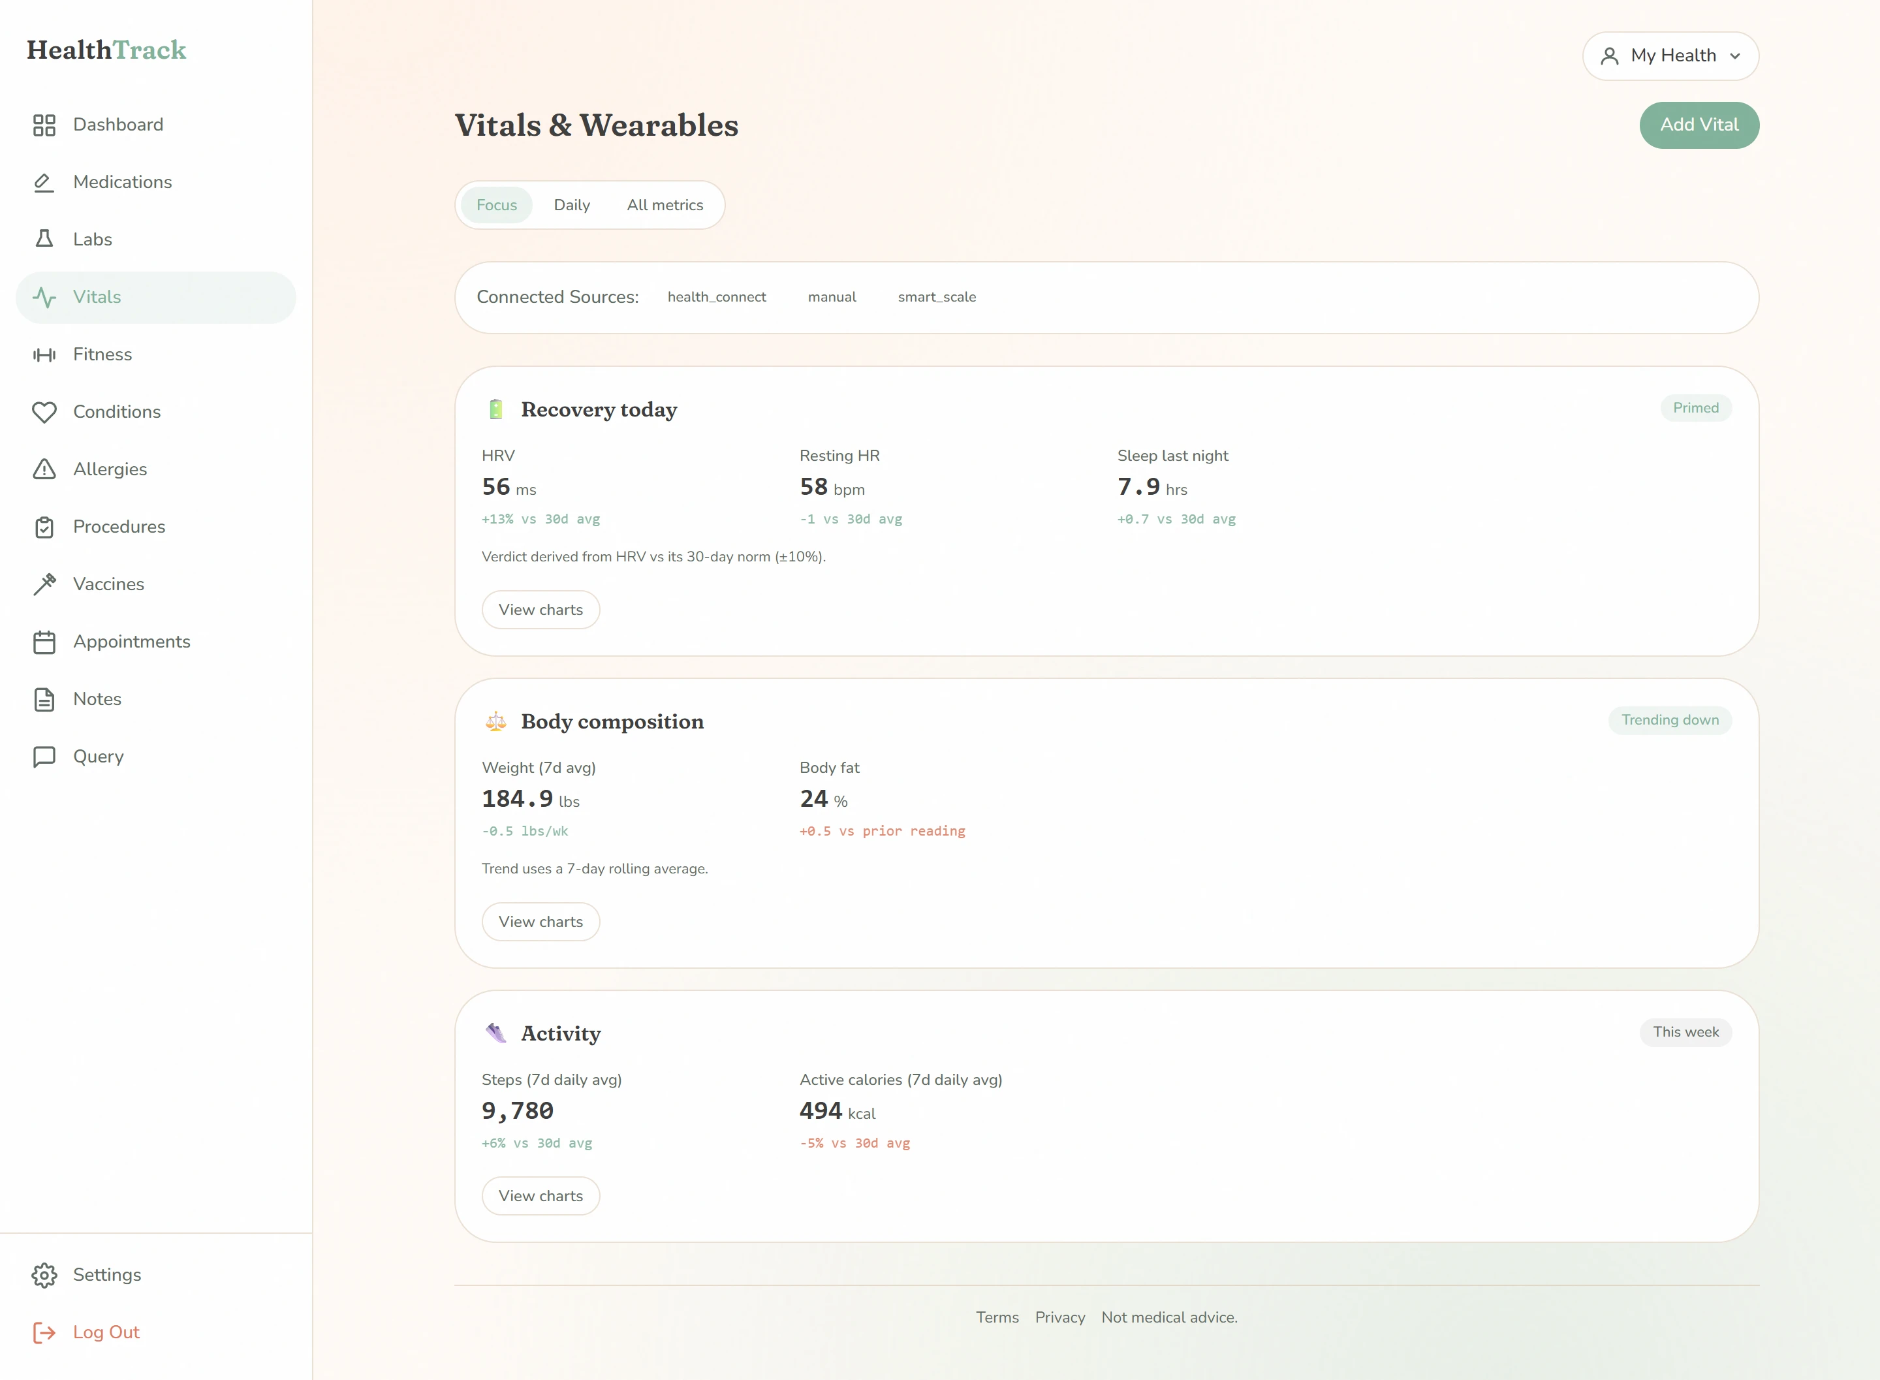The height and width of the screenshot is (1380, 1880).
Task: Click the health_connect source tag
Action: pyautogui.click(x=717, y=298)
